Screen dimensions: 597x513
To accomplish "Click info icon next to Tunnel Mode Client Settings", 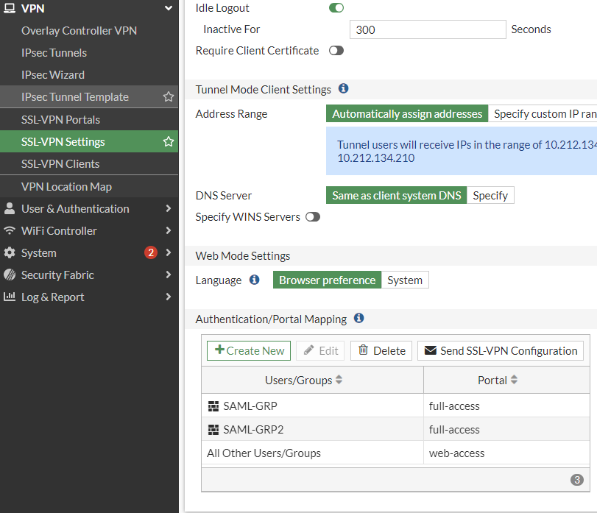I will (343, 89).
